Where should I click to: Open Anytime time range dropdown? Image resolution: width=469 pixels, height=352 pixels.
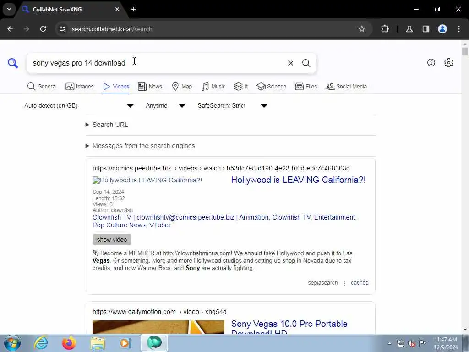pos(165,106)
